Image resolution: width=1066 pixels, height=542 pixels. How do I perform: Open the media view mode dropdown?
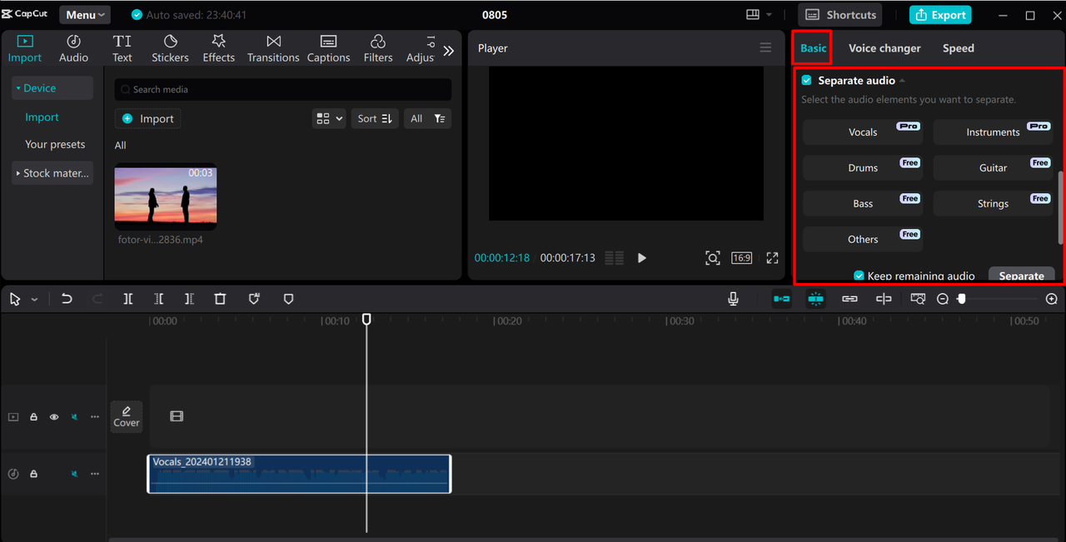click(328, 119)
